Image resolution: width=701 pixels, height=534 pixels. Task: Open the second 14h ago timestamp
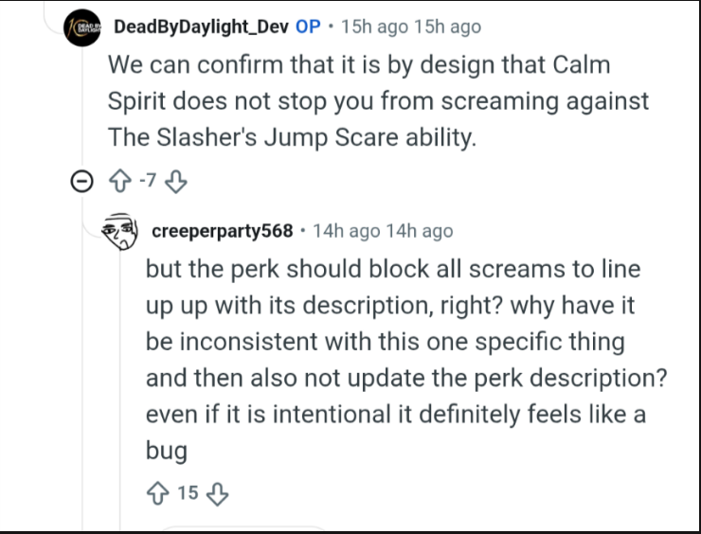pyautogui.click(x=420, y=231)
